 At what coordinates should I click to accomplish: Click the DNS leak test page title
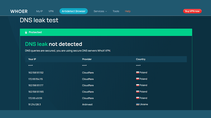(39, 20)
